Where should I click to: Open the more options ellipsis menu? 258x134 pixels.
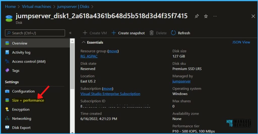[x=215, y=16]
